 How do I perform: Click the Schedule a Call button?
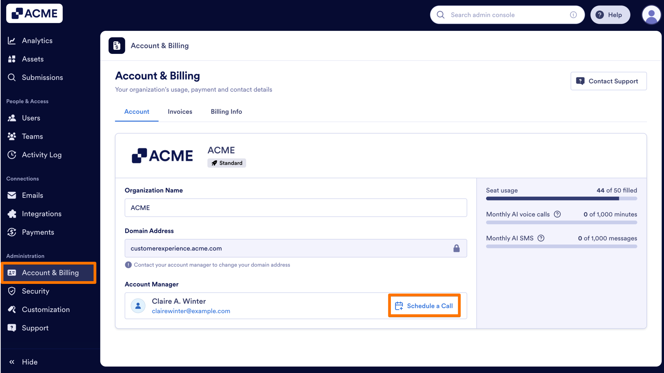coord(424,306)
